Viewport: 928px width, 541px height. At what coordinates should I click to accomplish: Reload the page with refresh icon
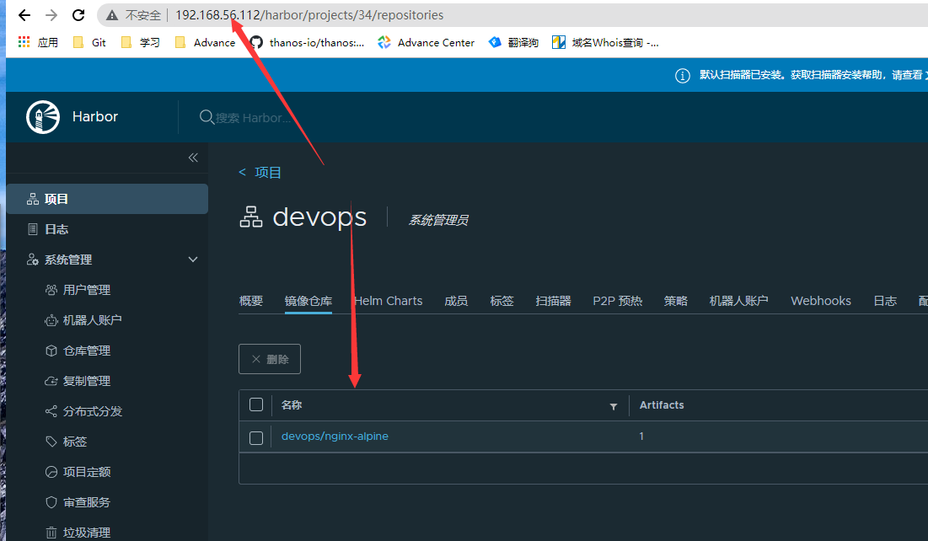point(78,15)
